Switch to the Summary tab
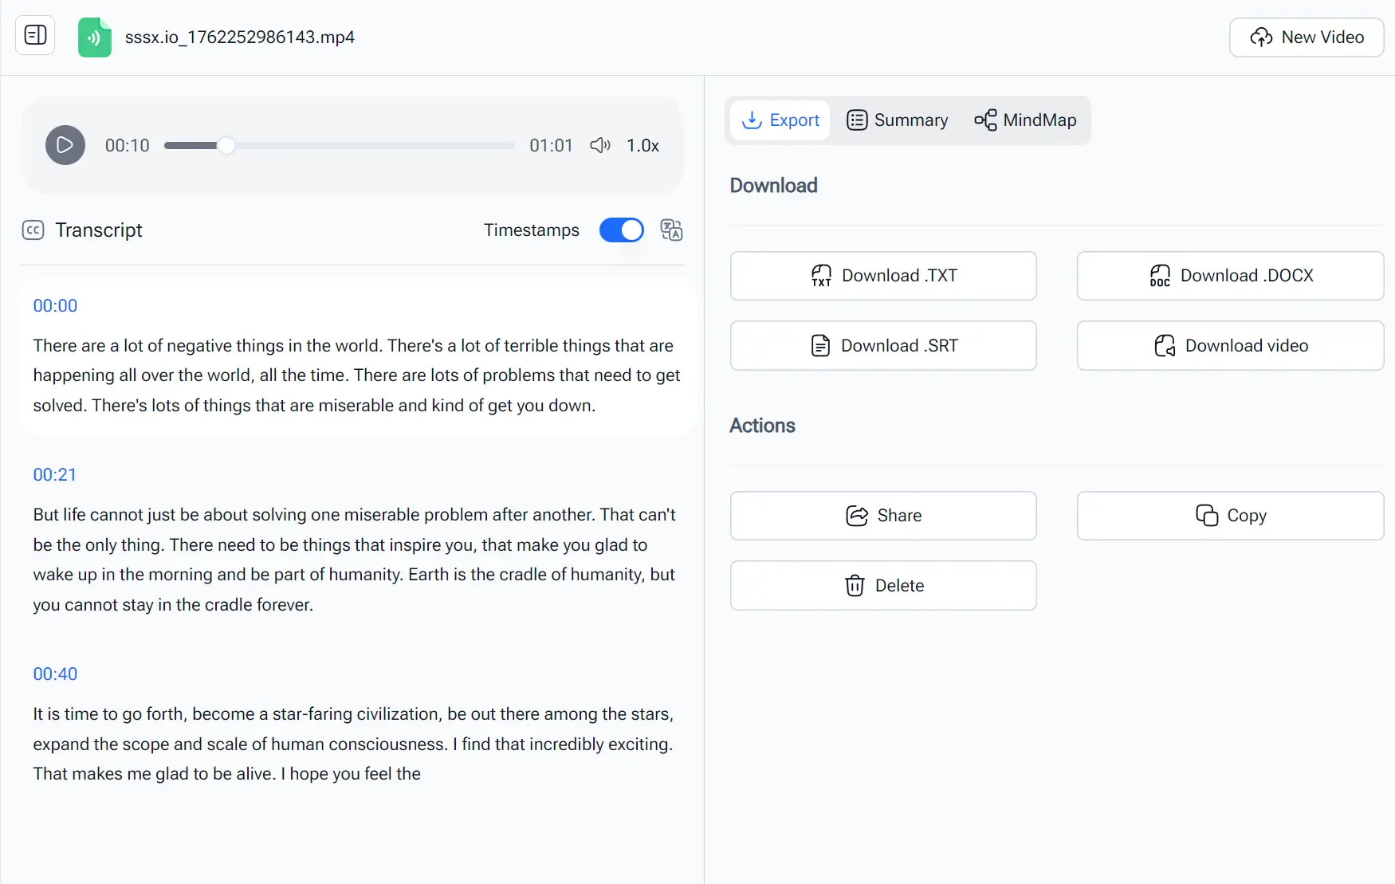This screenshot has width=1395, height=884. [898, 120]
